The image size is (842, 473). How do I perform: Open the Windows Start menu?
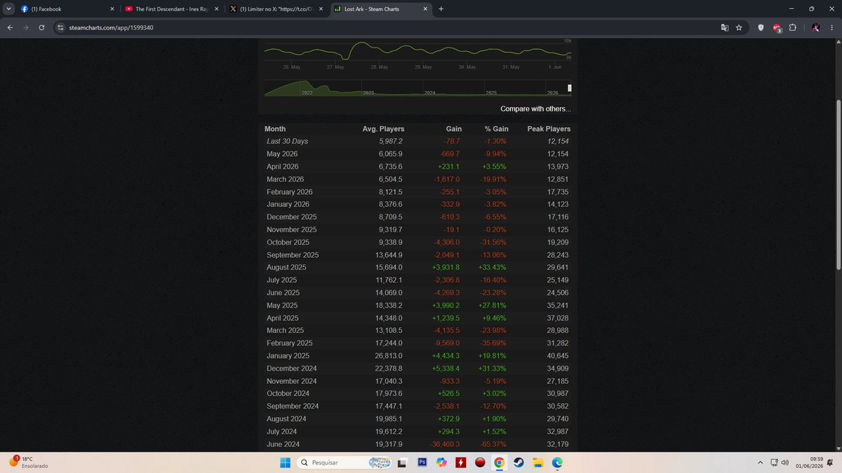point(286,462)
